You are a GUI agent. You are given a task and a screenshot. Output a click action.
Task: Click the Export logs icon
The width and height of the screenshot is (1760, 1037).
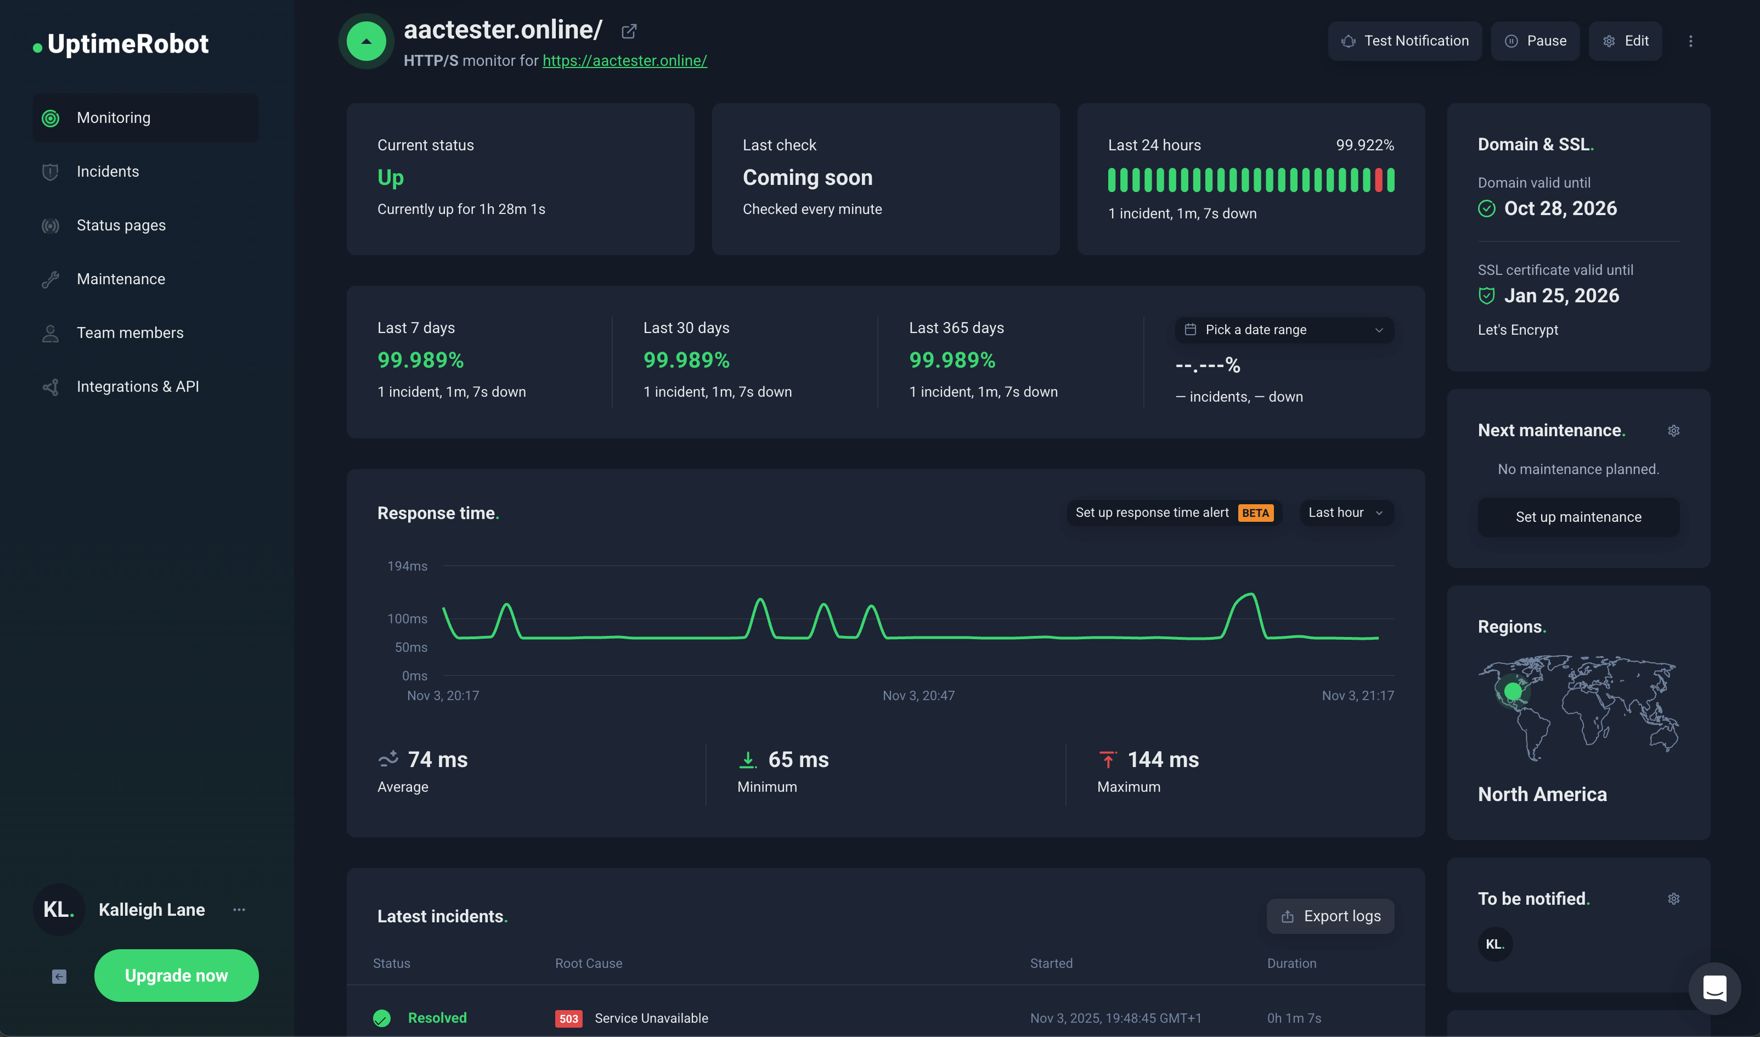coord(1287,916)
